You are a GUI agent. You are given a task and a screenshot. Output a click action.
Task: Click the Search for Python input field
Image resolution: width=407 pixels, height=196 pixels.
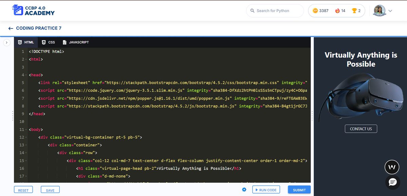point(275,11)
